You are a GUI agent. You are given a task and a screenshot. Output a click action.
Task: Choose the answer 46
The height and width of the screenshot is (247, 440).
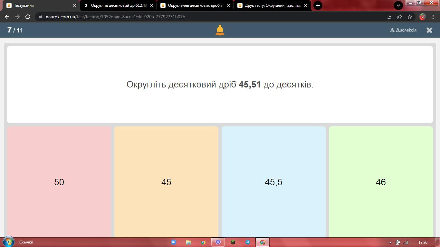click(381, 182)
